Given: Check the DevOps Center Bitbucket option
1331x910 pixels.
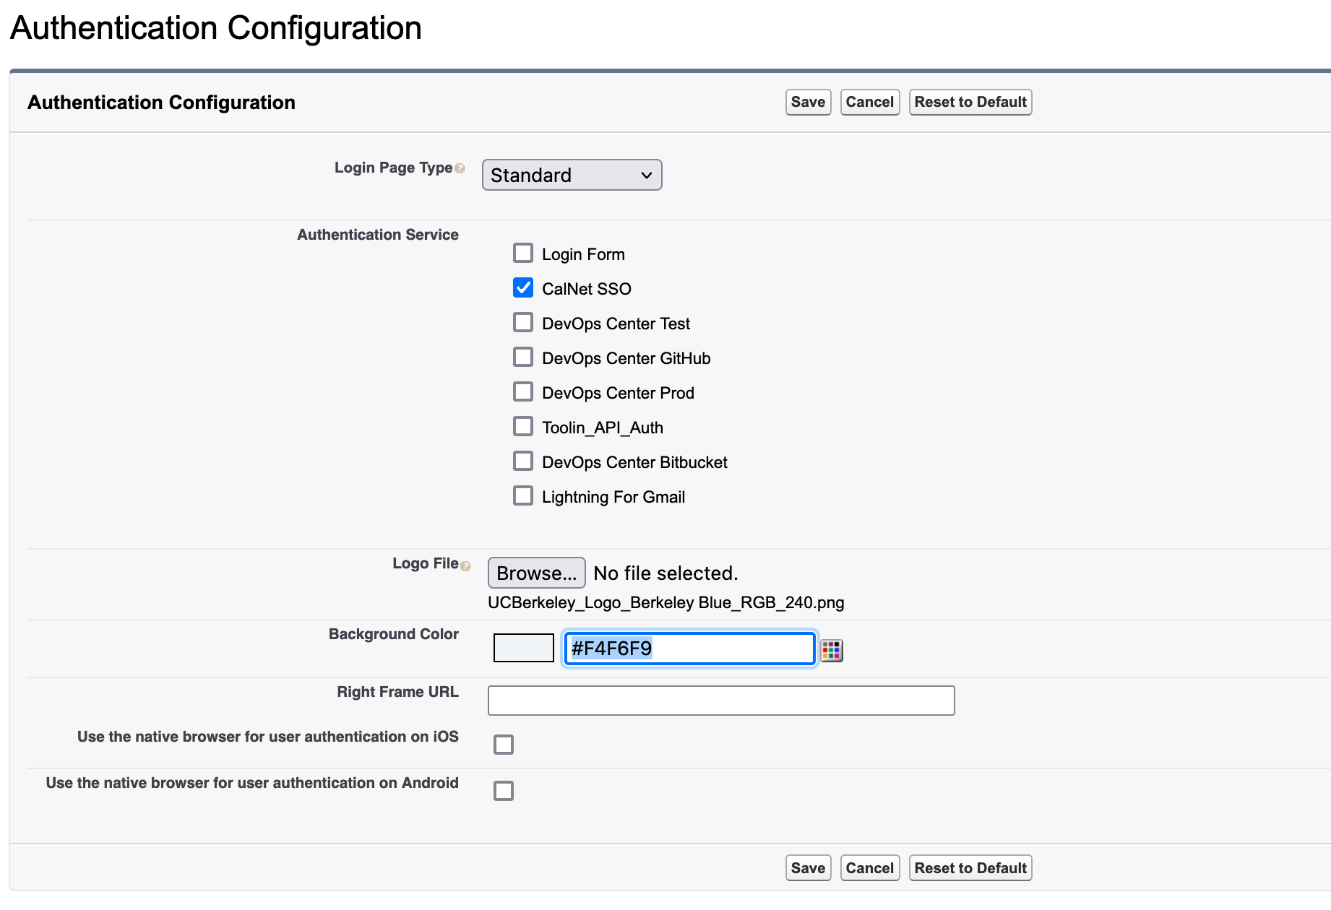Looking at the screenshot, I should click(x=523, y=460).
